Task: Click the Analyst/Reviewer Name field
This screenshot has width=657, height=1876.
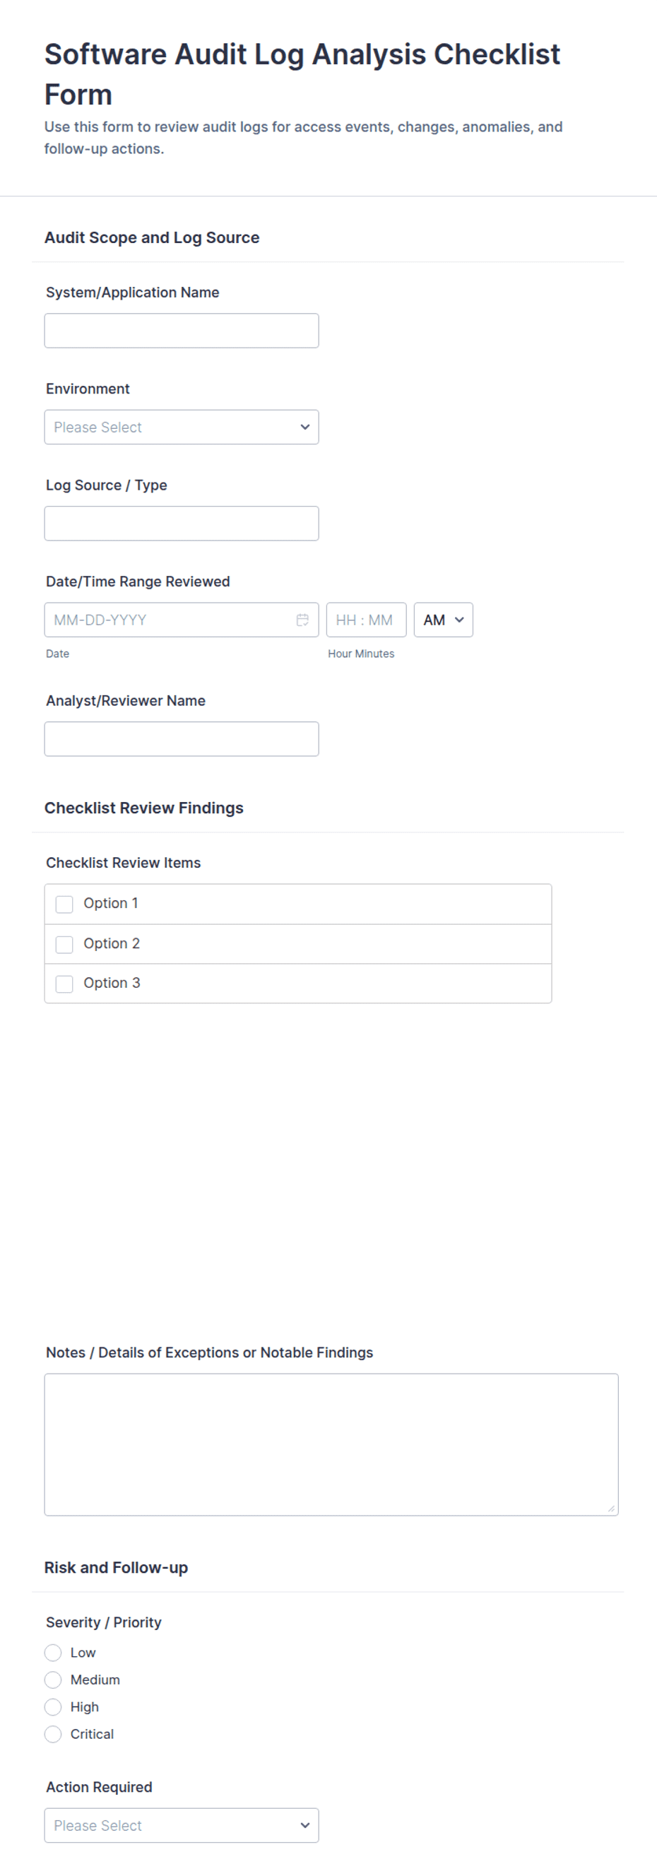Action: pyautogui.click(x=182, y=739)
